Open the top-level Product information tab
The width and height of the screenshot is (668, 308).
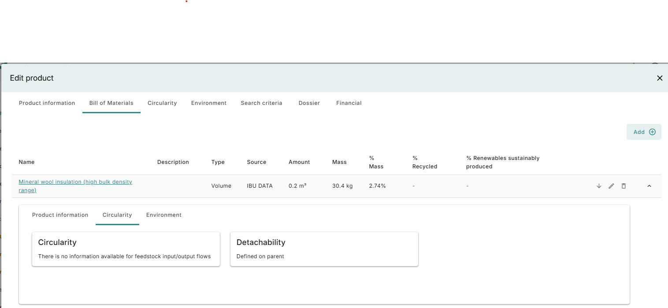pyautogui.click(x=47, y=103)
